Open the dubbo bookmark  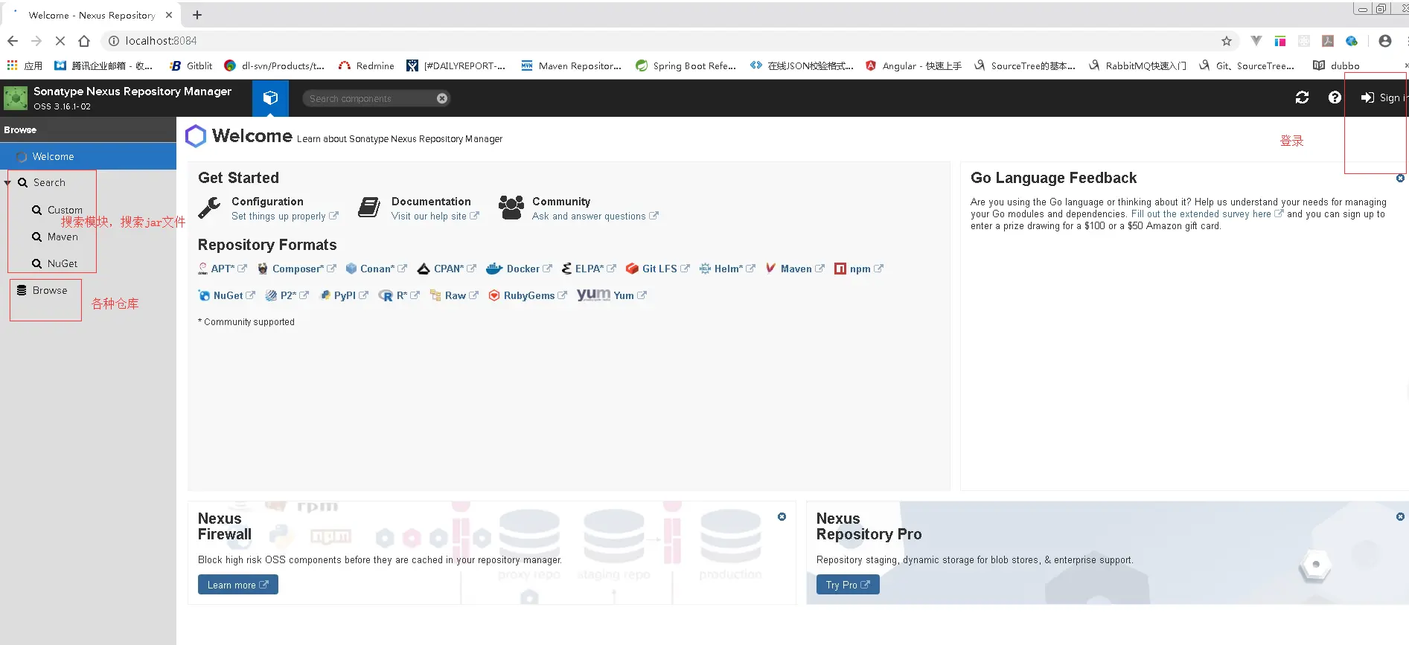click(x=1336, y=65)
